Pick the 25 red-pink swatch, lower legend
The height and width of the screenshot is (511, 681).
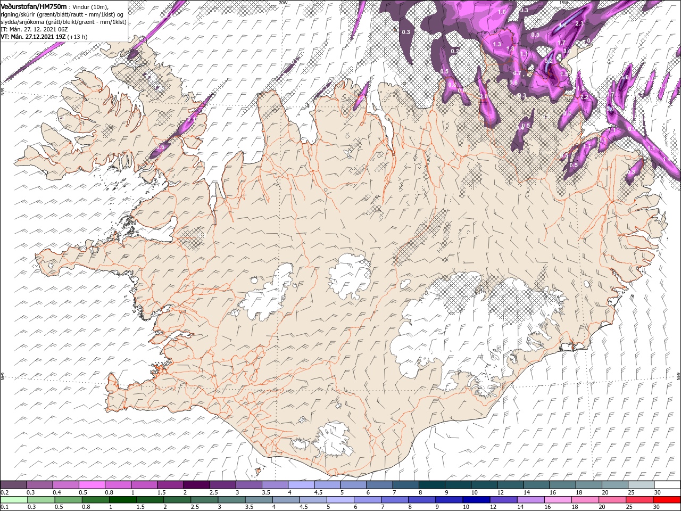[640, 500]
